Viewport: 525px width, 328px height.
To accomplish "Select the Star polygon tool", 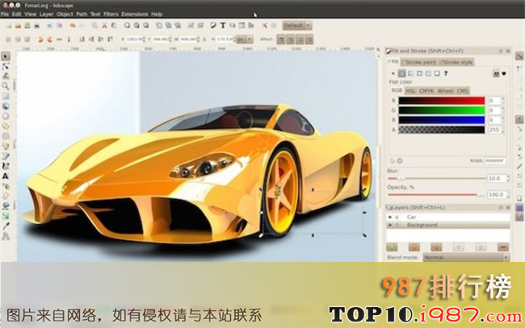I will [6, 127].
